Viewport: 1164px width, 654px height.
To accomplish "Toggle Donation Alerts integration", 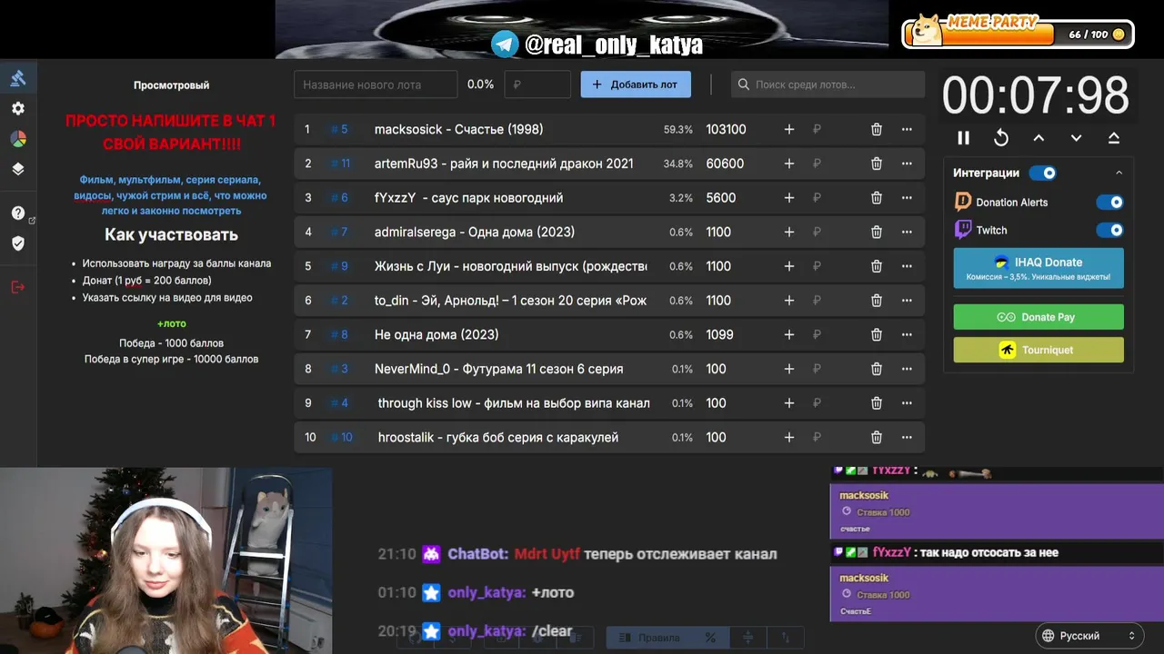I will [x=1109, y=203].
